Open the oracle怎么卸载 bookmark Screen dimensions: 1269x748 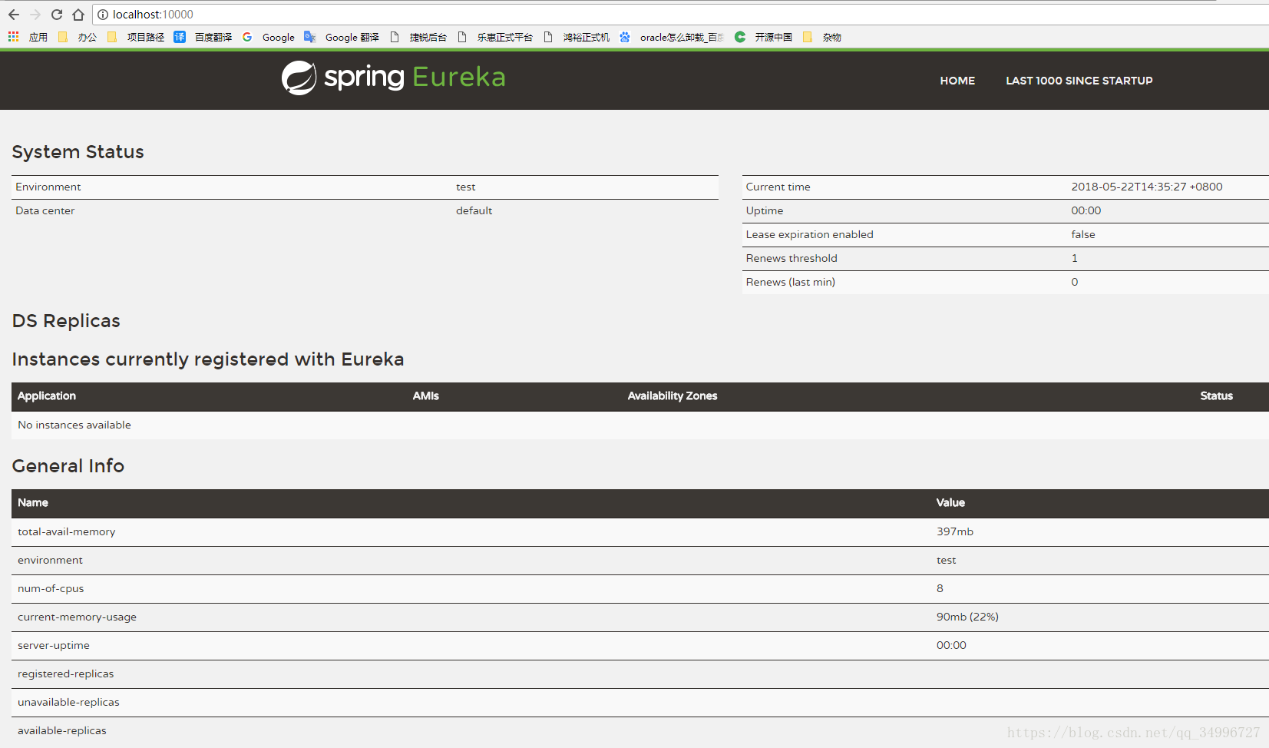tap(672, 37)
